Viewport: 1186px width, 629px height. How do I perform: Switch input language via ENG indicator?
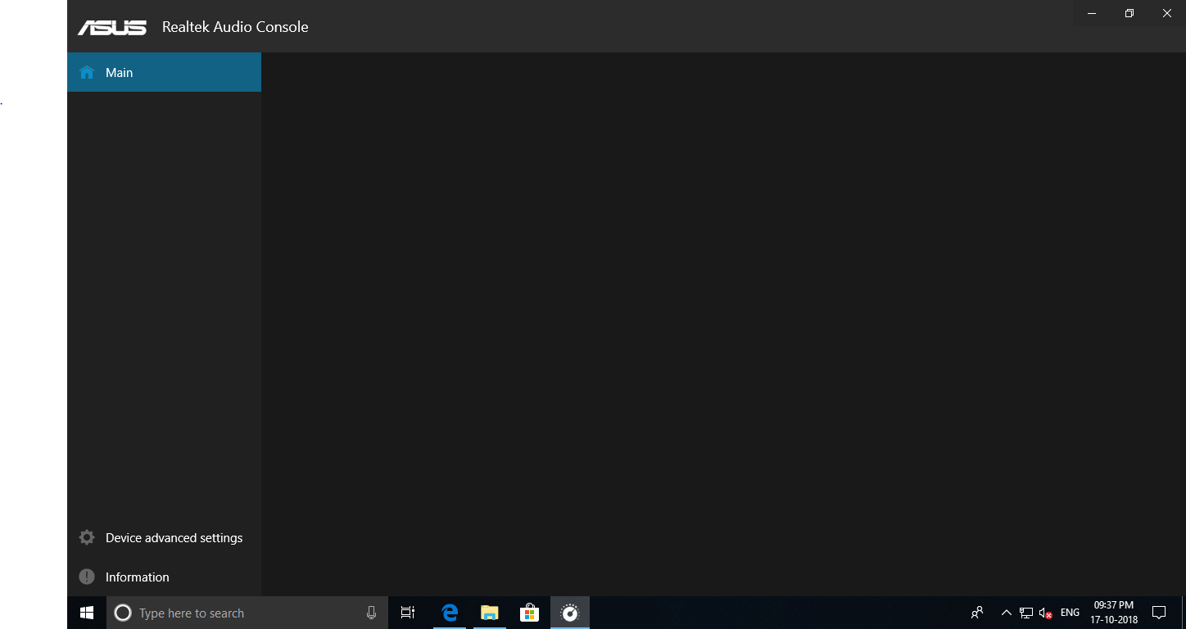point(1070,613)
